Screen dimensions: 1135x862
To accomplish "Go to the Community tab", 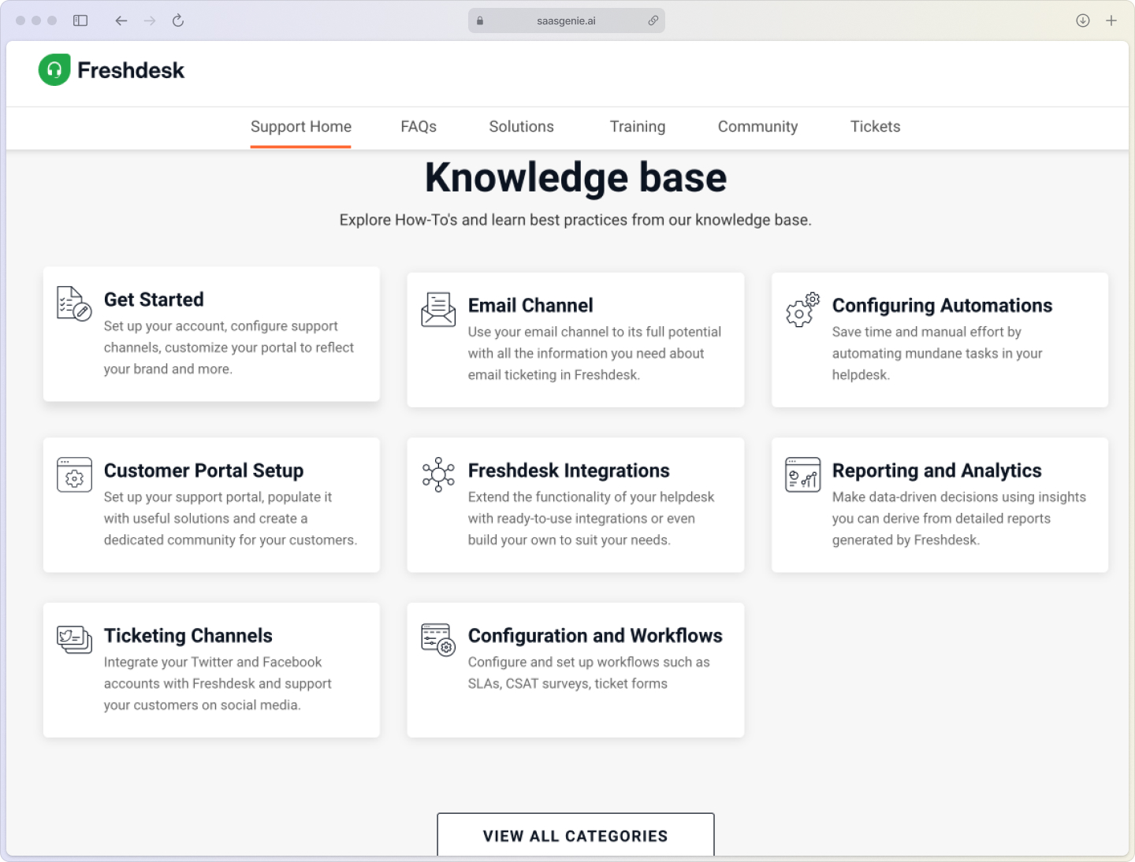I will coord(757,127).
